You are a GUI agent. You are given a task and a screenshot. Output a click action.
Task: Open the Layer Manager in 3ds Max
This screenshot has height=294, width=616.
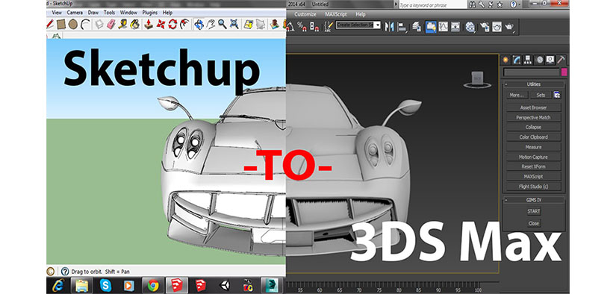(417, 27)
